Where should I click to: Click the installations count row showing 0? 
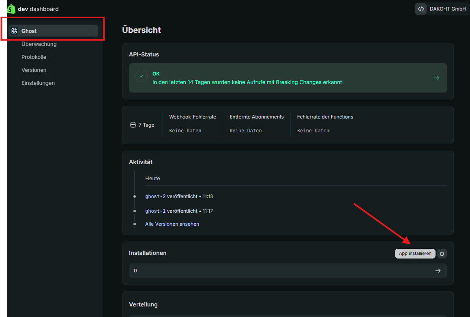click(x=288, y=271)
